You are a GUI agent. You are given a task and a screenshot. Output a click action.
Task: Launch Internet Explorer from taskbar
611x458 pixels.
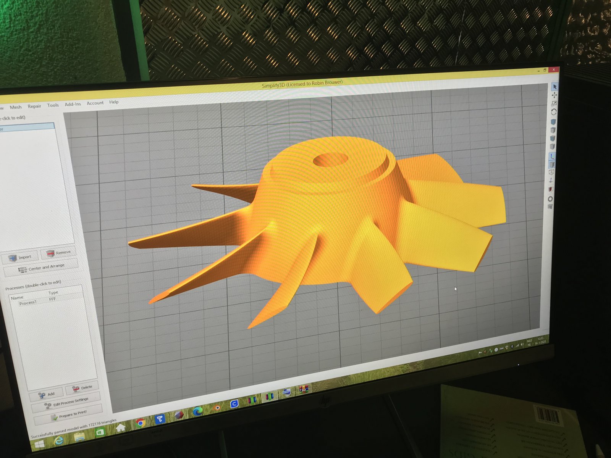[x=59, y=440]
